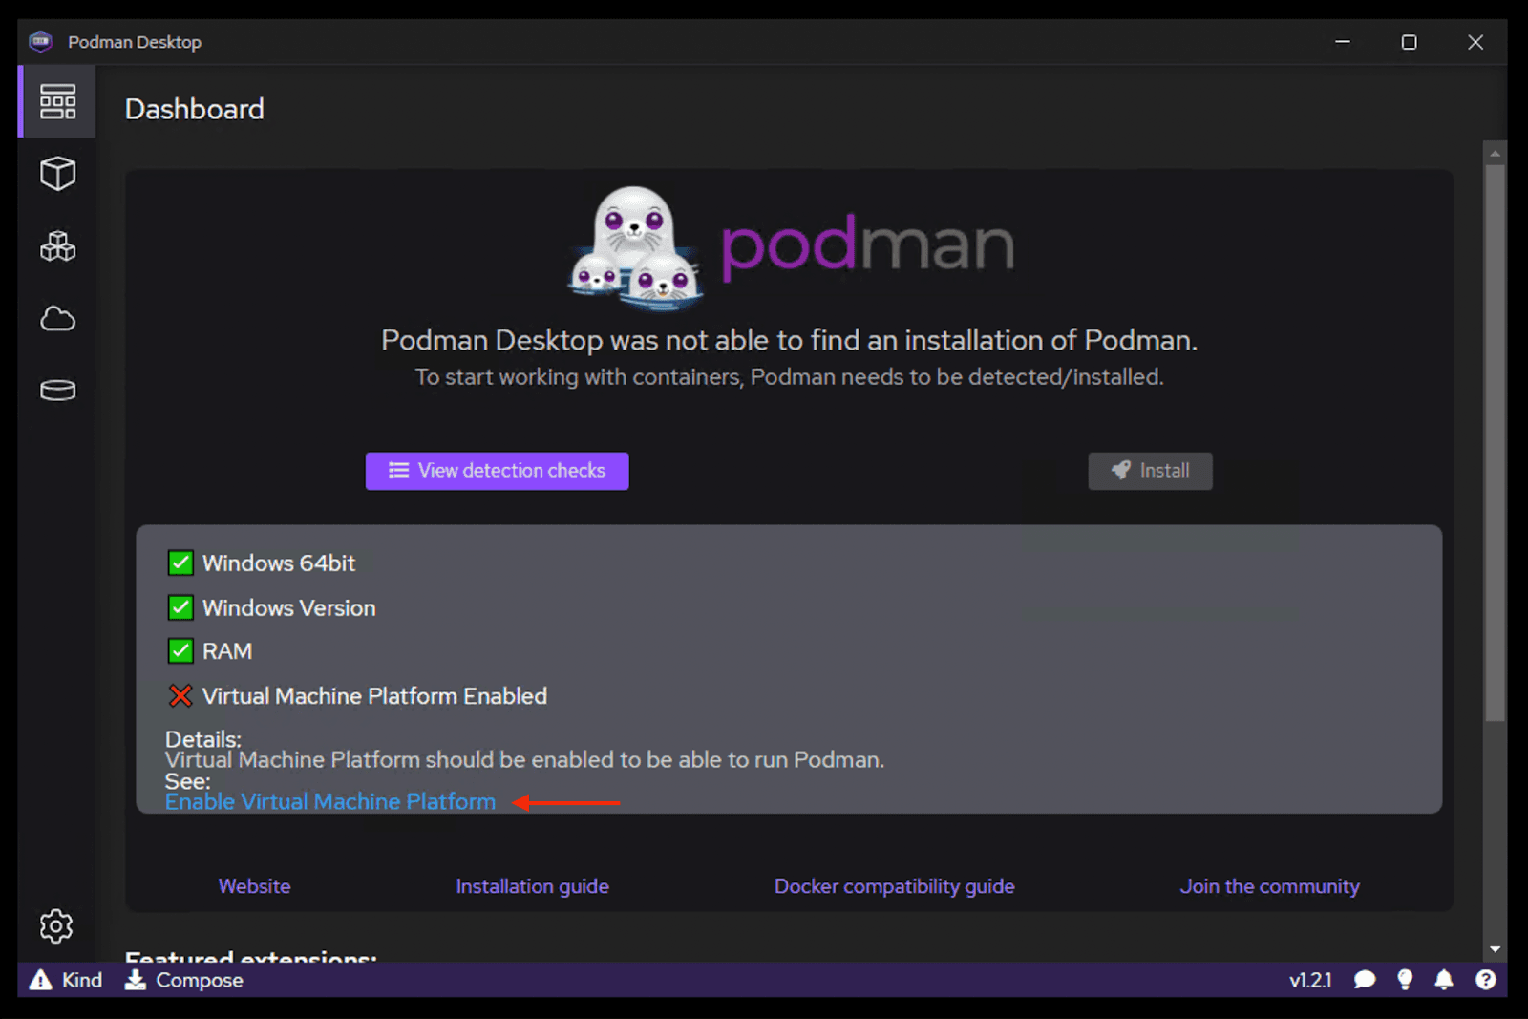The image size is (1528, 1019).
Task: Click the Install button for Podman
Action: pos(1150,471)
